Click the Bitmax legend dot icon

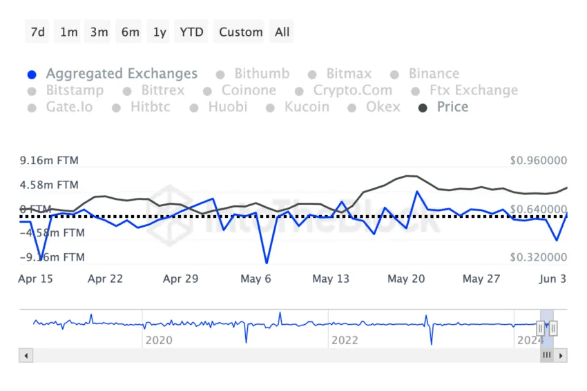312,74
